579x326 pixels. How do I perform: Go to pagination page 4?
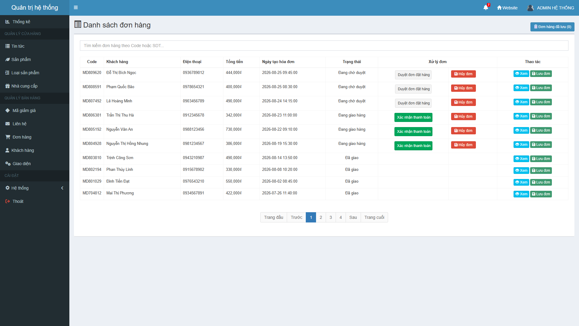click(340, 217)
